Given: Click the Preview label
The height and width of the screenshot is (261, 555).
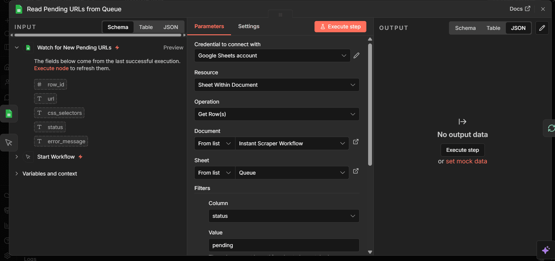Looking at the screenshot, I should 173,48.
